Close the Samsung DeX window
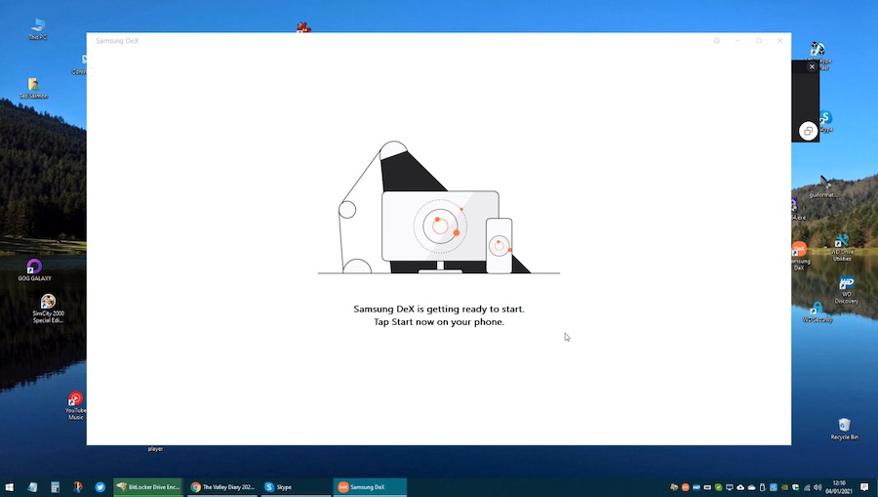Screen dimensions: 878x497 [x=780, y=41]
